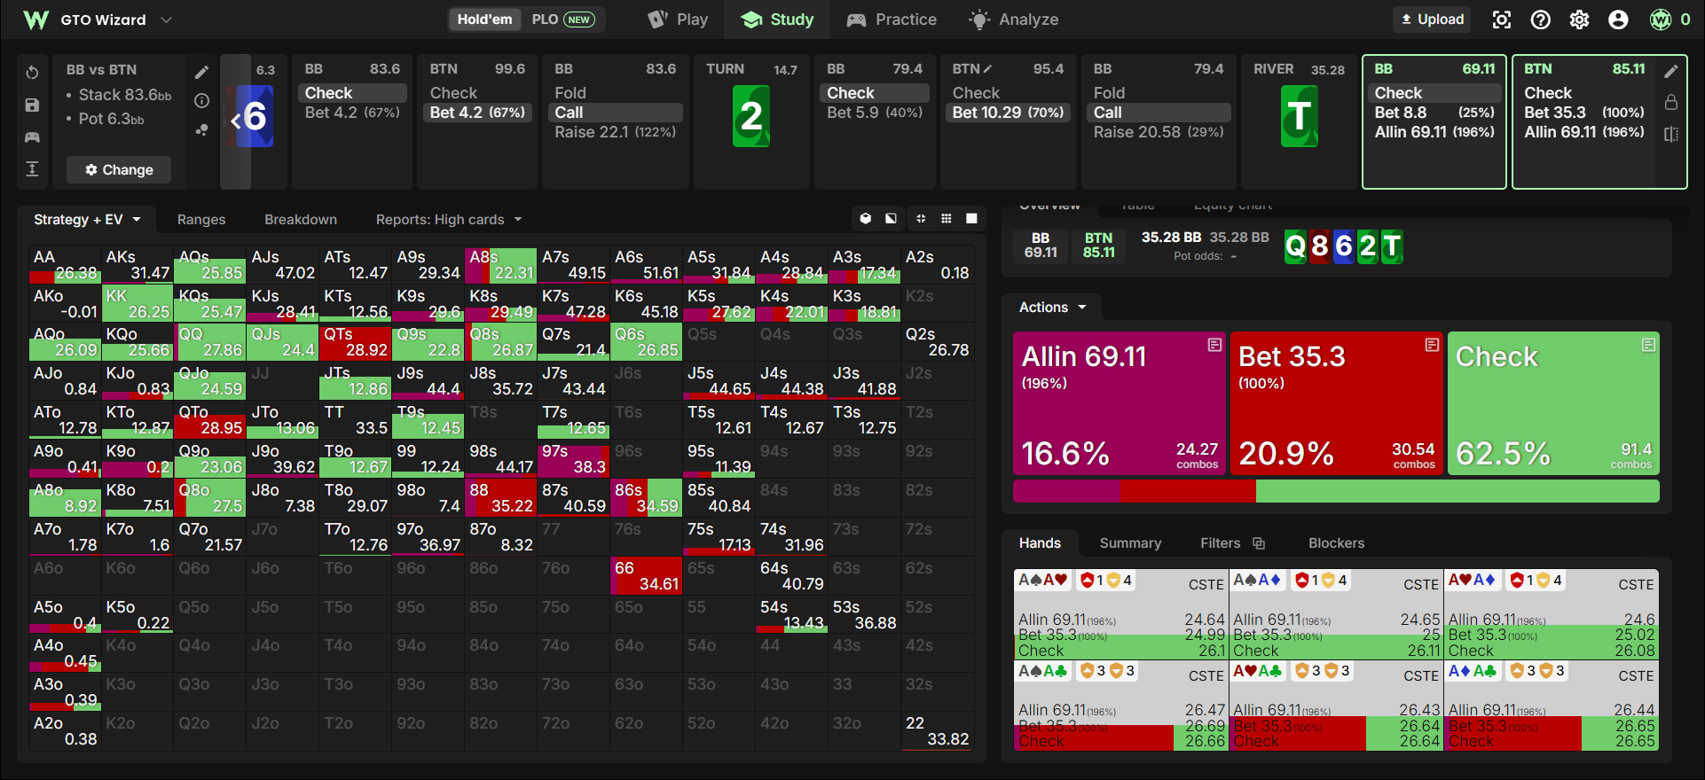The width and height of the screenshot is (1705, 780).
Task: Select the dense grid matrix view icon
Action: 947,219
